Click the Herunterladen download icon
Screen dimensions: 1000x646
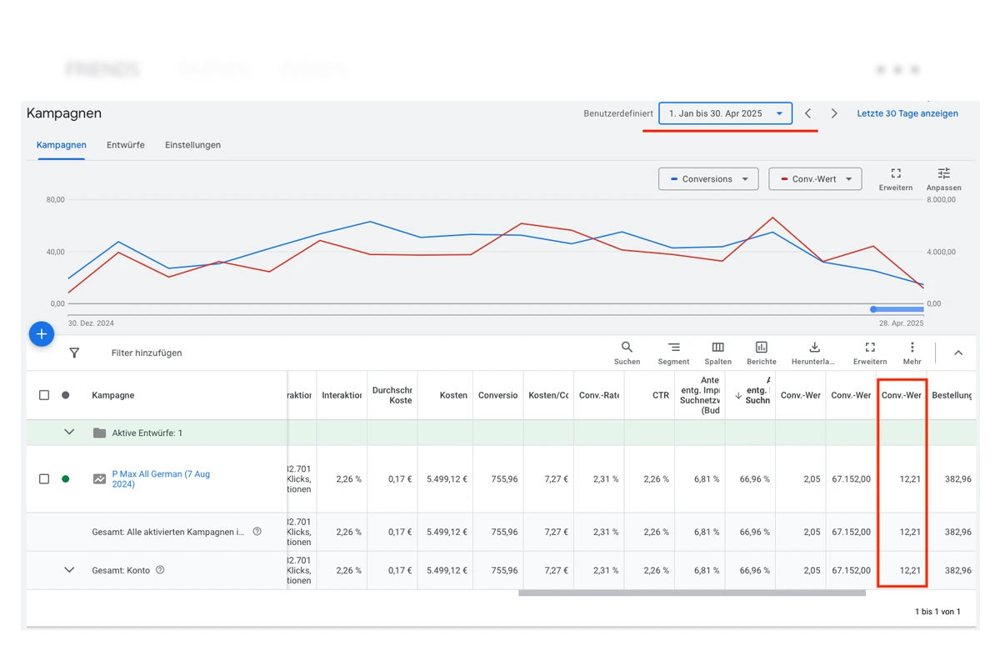point(815,348)
